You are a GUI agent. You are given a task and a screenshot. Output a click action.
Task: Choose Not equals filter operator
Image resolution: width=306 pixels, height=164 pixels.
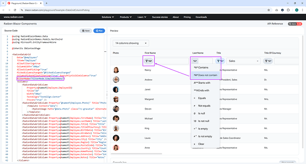(x=205, y=105)
